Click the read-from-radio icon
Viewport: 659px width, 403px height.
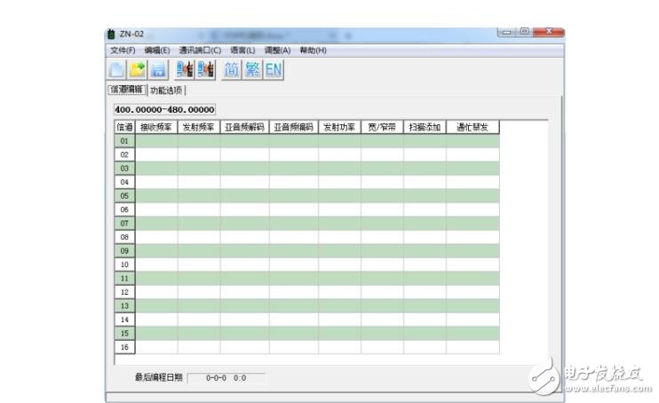(x=185, y=69)
